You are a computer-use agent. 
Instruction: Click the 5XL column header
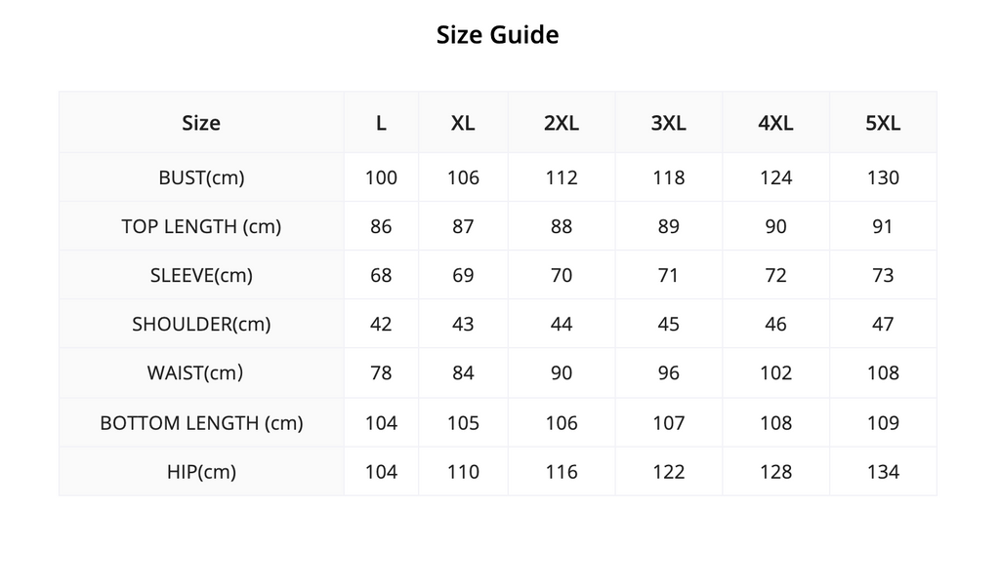(x=883, y=123)
